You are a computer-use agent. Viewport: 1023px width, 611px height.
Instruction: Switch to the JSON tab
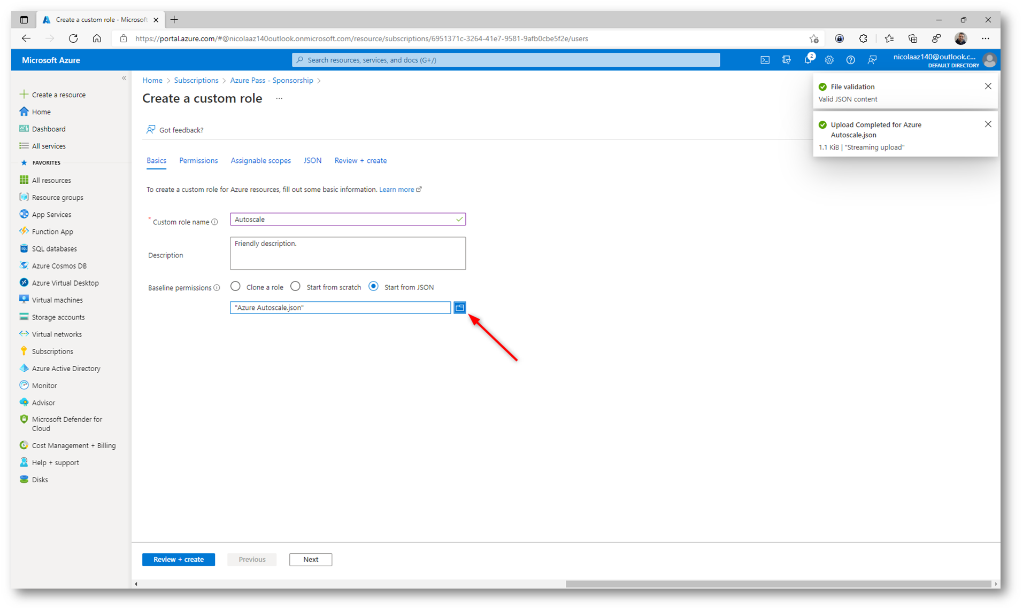[312, 160]
